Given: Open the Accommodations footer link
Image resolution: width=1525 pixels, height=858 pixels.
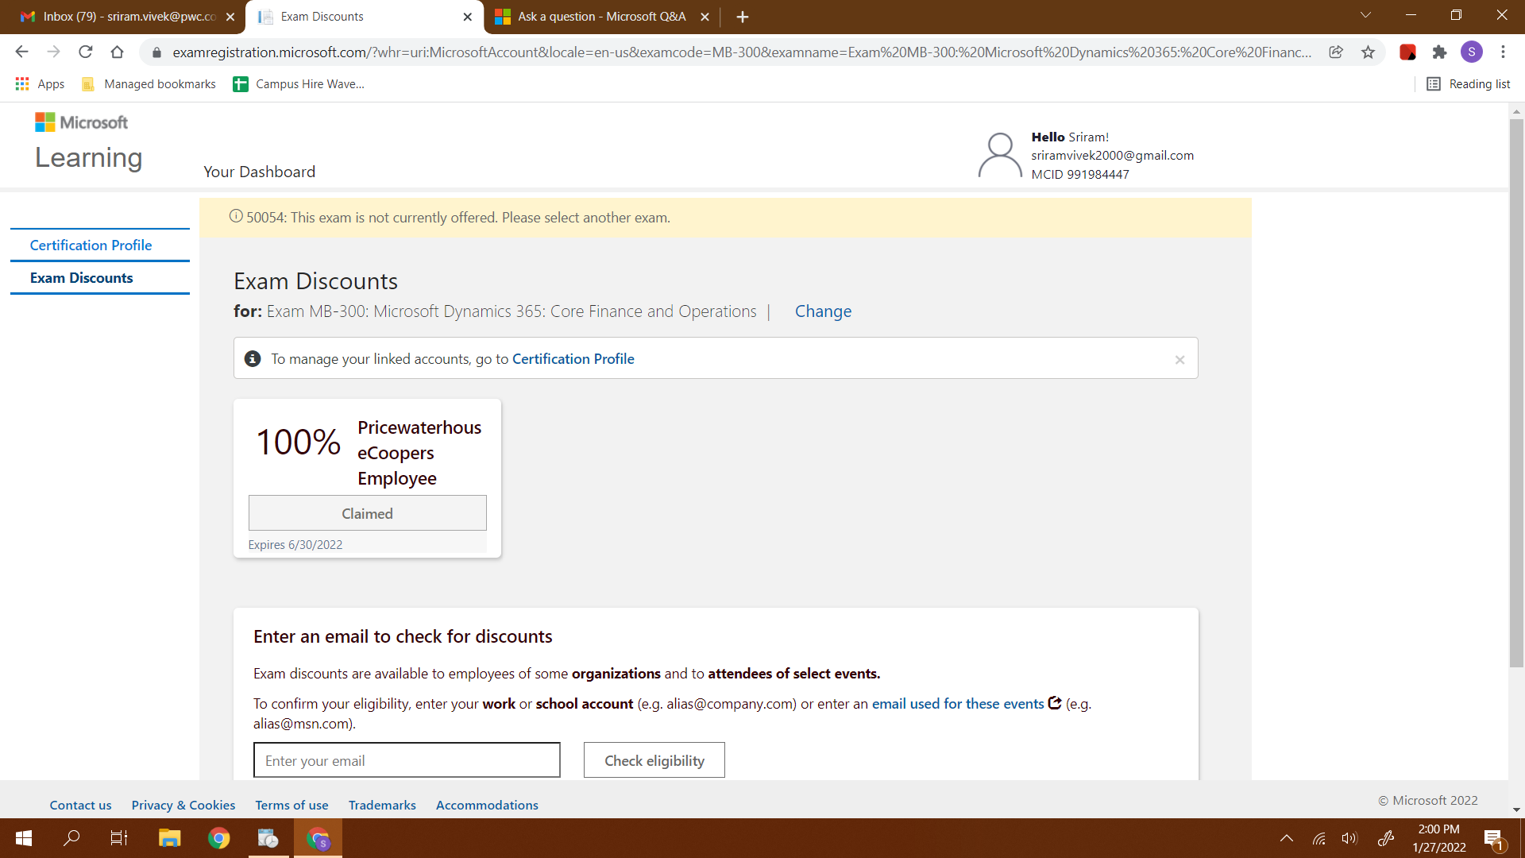Looking at the screenshot, I should 487,805.
